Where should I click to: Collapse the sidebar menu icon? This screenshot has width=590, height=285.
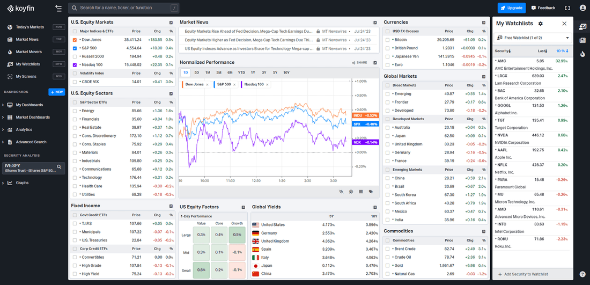click(x=58, y=8)
